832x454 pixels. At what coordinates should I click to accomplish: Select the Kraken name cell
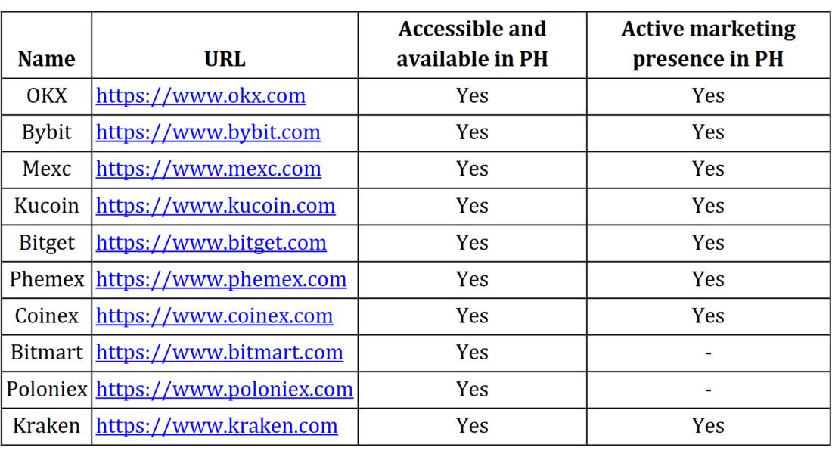pos(47,426)
